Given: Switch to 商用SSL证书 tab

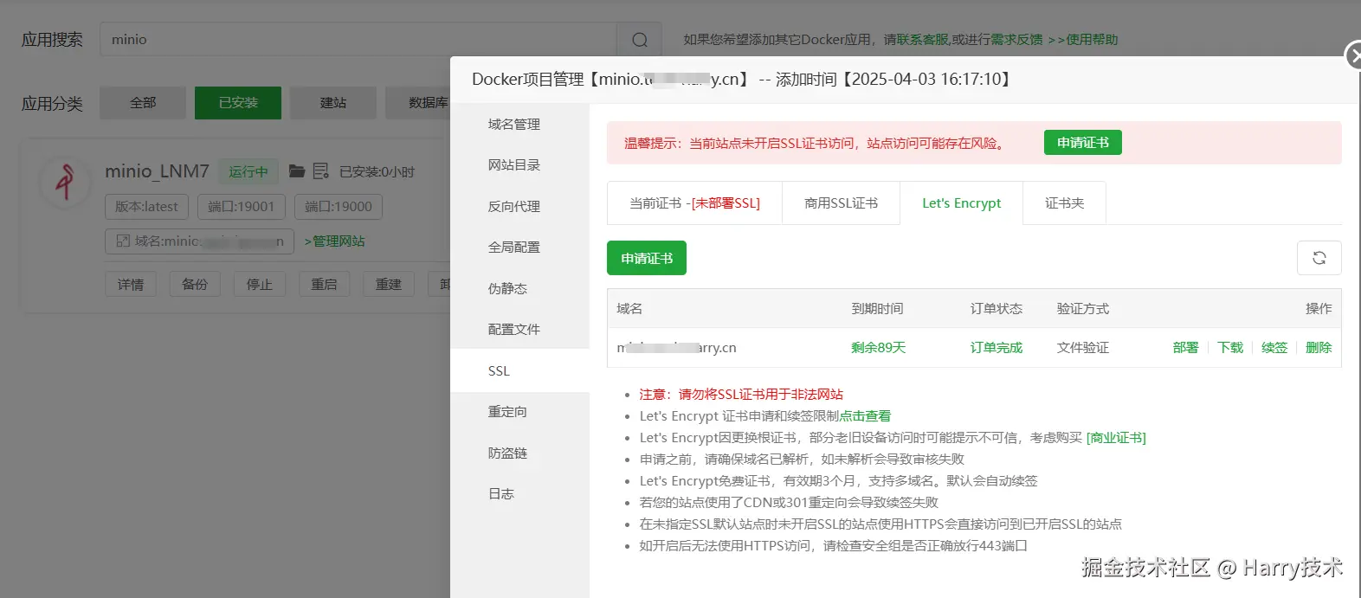Looking at the screenshot, I should 841,203.
